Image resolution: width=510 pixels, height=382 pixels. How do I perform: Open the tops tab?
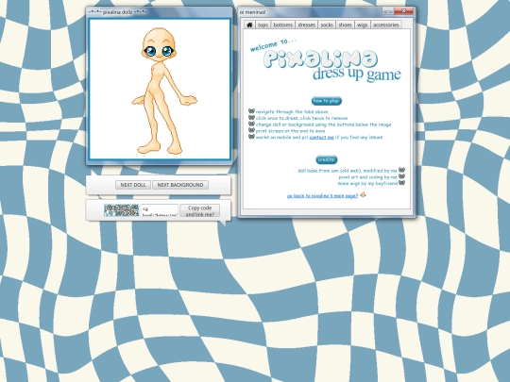click(263, 25)
